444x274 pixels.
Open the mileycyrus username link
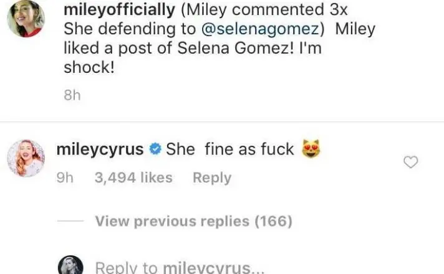[x=100, y=149]
